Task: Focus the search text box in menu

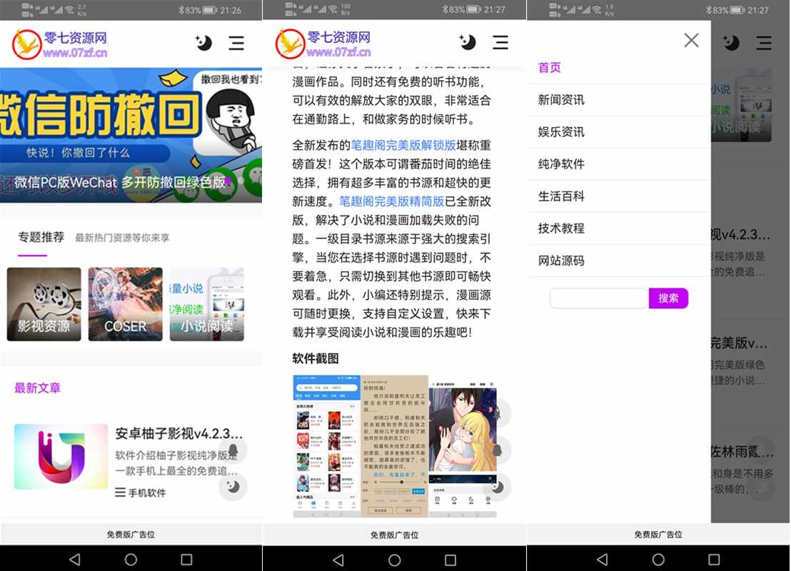Action: click(x=598, y=298)
